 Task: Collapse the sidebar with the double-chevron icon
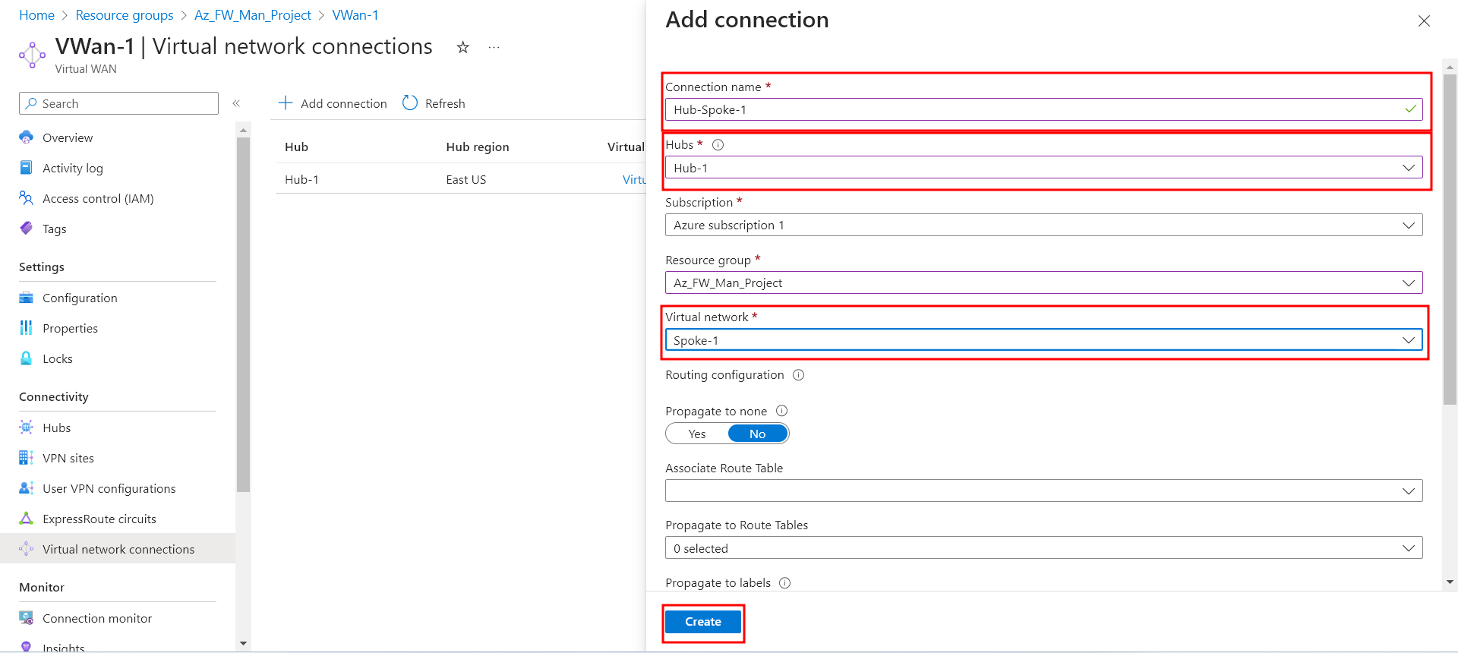(x=236, y=103)
